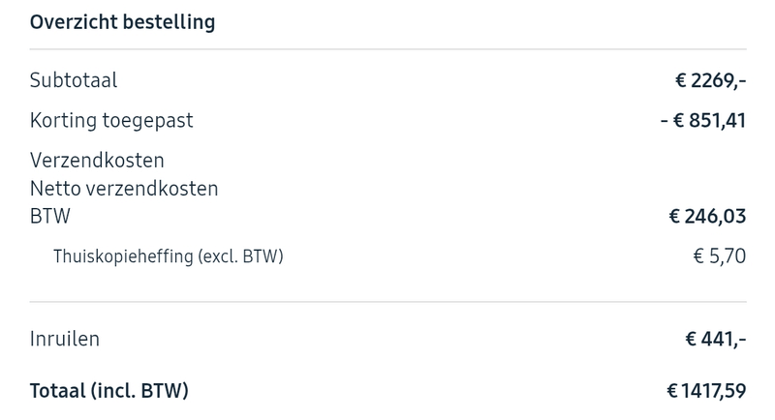Click the standalone BTW row label

point(50,216)
